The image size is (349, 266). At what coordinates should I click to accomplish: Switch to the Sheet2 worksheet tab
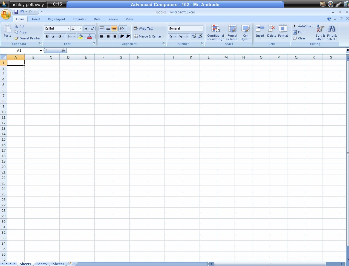[42, 264]
